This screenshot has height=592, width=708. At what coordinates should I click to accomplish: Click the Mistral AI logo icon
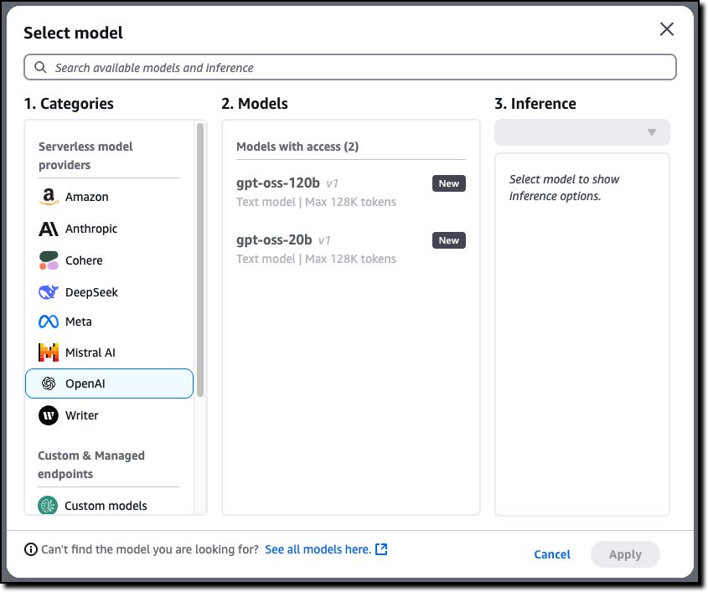tap(49, 353)
